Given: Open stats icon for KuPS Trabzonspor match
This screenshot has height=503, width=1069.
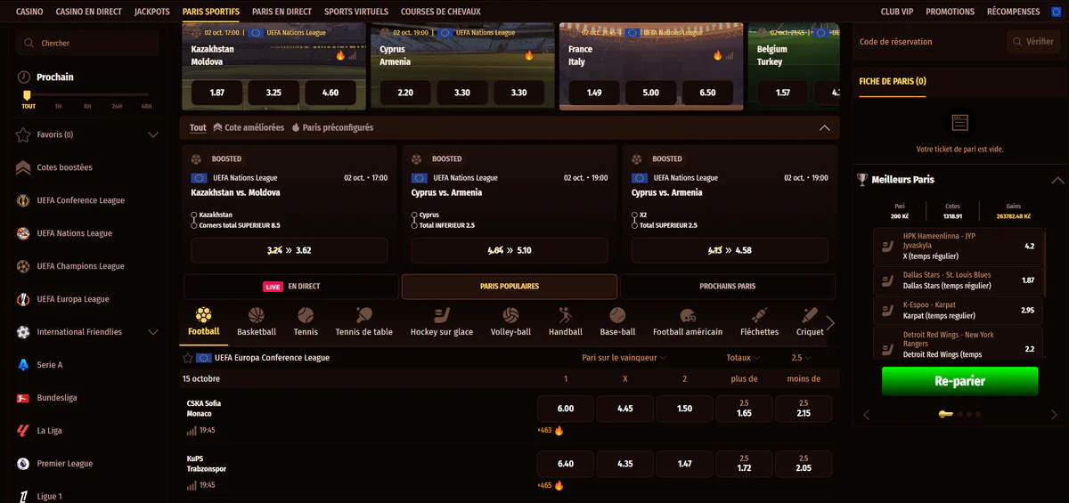Looking at the screenshot, I should 192,486.
